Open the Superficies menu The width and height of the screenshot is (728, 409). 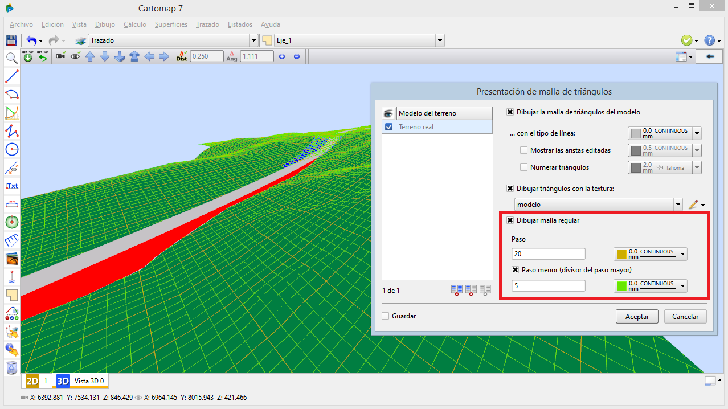tap(171, 24)
